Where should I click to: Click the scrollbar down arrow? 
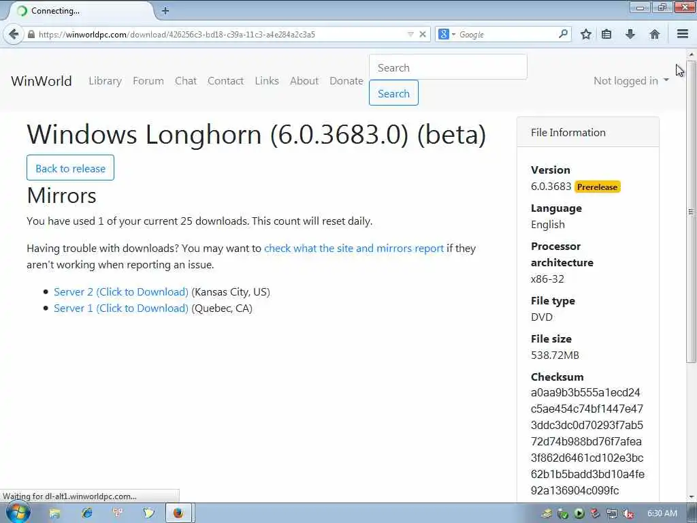(692, 497)
